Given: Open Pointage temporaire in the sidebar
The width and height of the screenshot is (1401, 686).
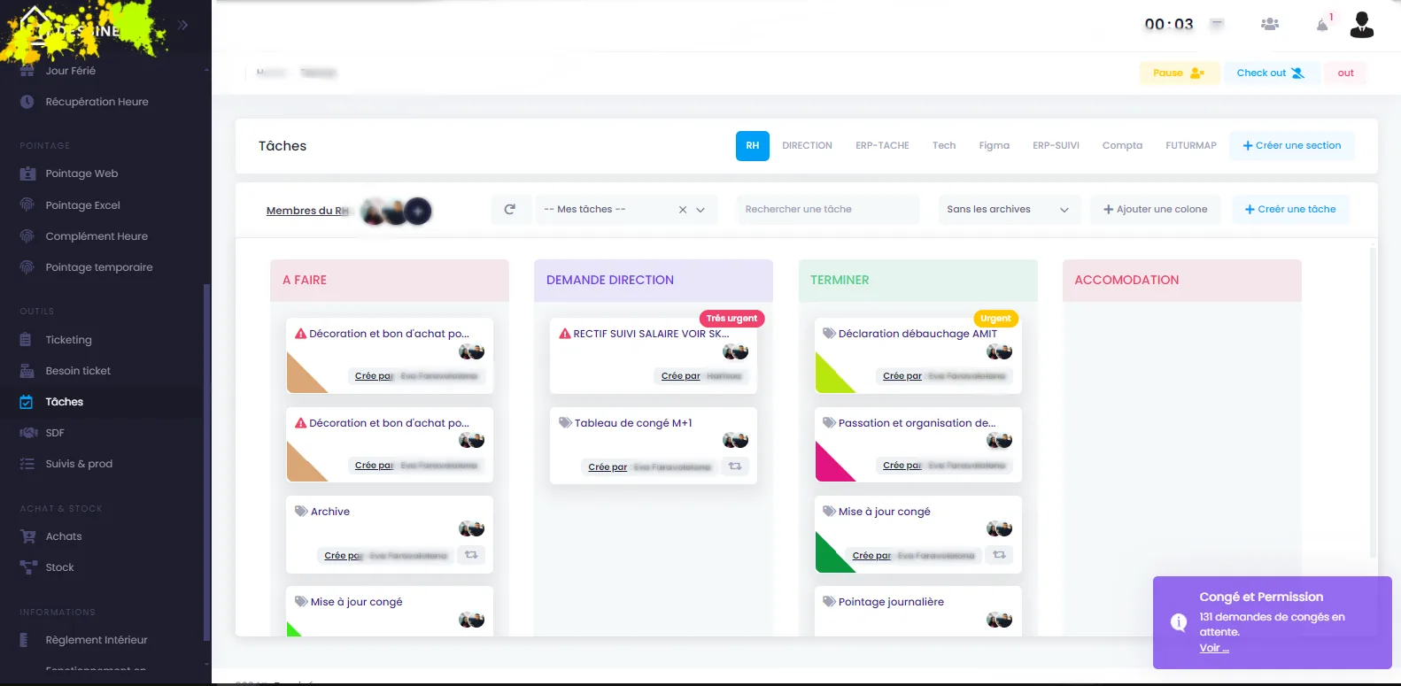Looking at the screenshot, I should click(x=99, y=267).
